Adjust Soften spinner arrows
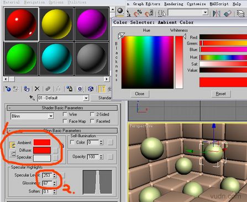 pos(54,192)
